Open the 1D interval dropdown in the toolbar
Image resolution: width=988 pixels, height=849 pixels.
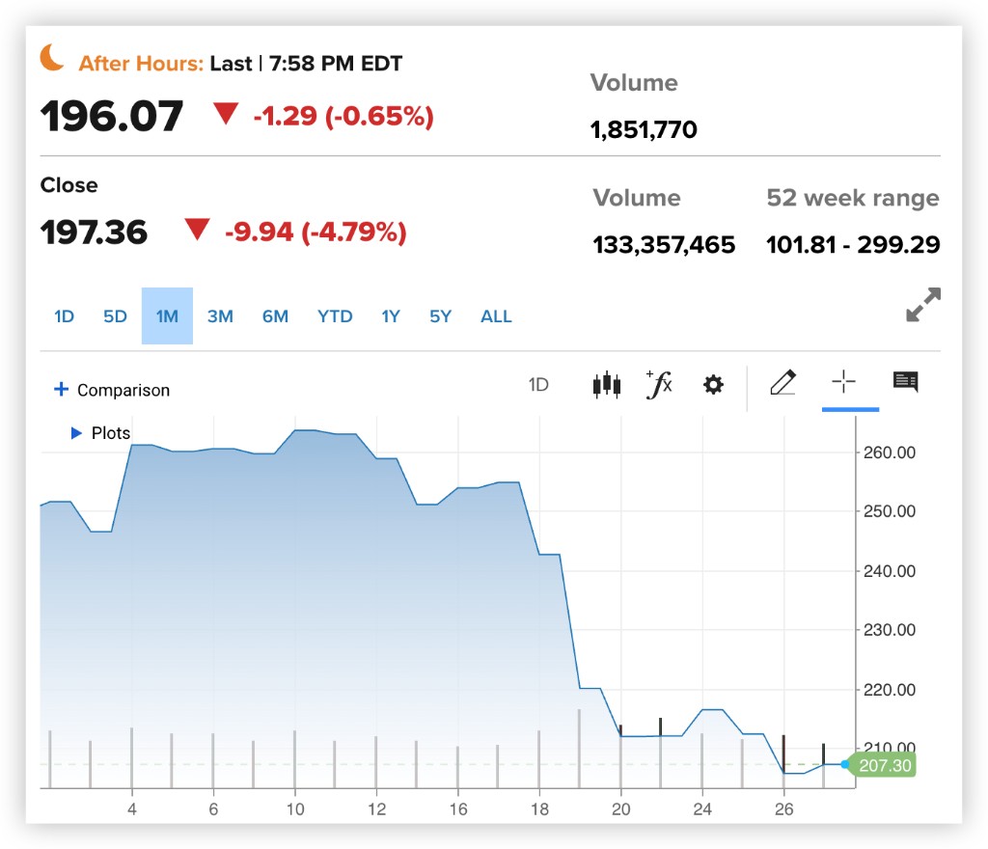click(x=538, y=385)
